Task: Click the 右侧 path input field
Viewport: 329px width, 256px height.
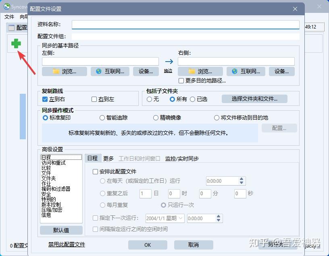Action: [x=236, y=61]
